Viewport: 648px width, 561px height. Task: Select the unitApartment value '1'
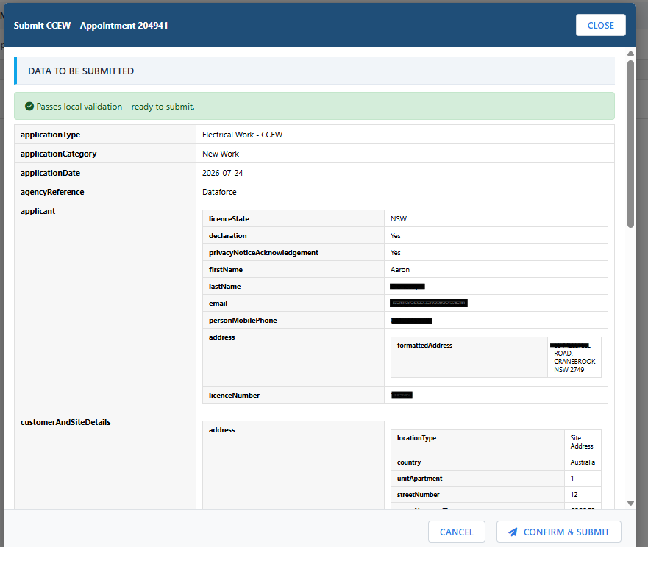[x=572, y=479]
